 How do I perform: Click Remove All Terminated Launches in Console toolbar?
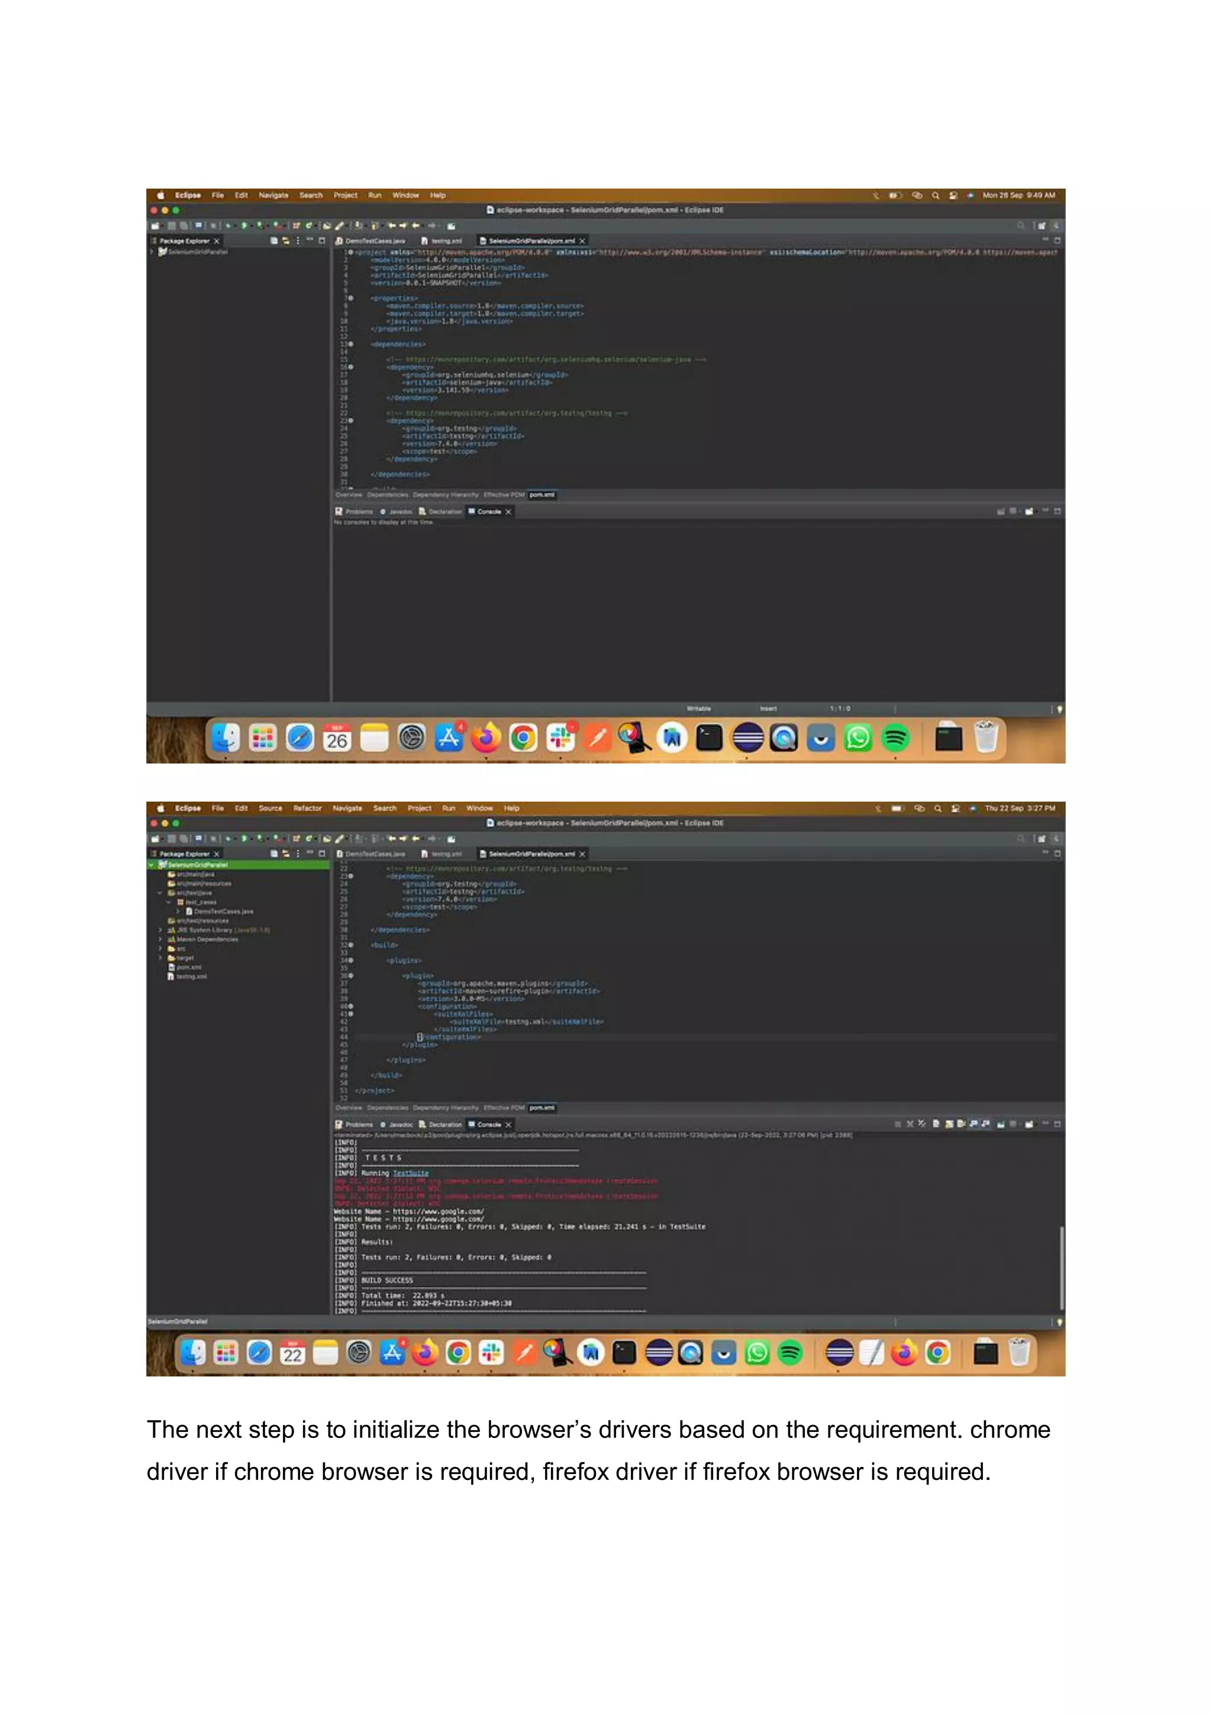coord(922,1124)
